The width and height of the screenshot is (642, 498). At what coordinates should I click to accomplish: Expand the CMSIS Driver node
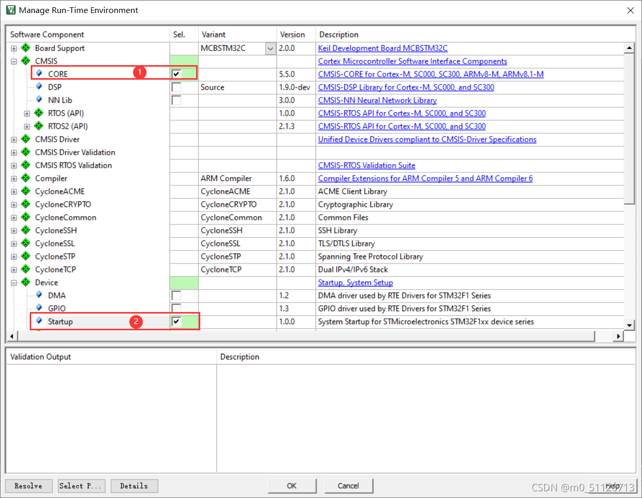pyautogui.click(x=14, y=140)
